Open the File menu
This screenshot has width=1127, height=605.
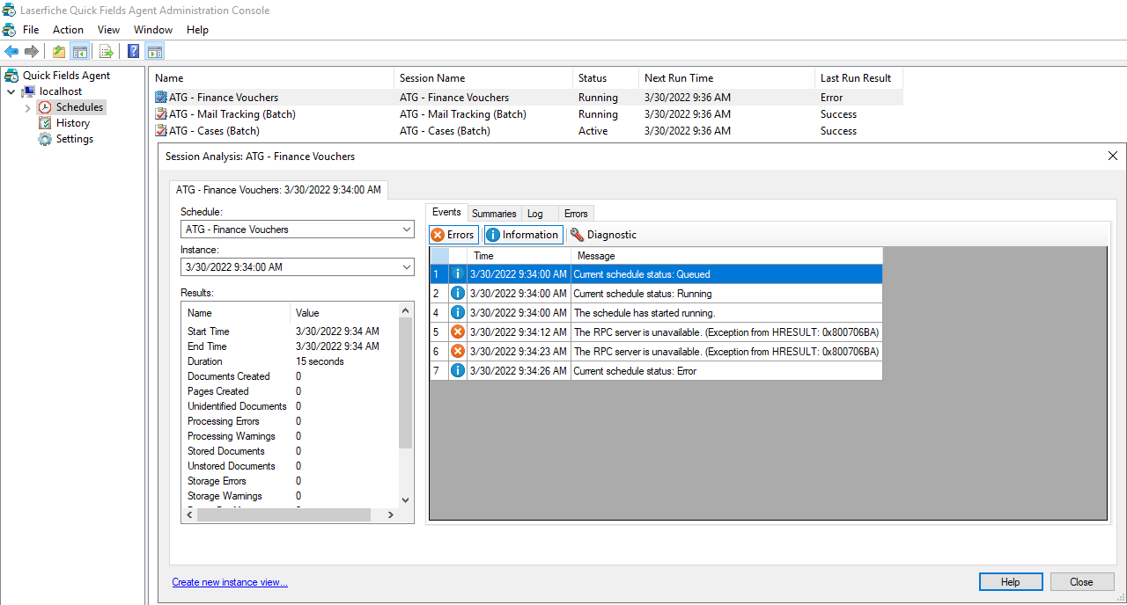pos(31,30)
